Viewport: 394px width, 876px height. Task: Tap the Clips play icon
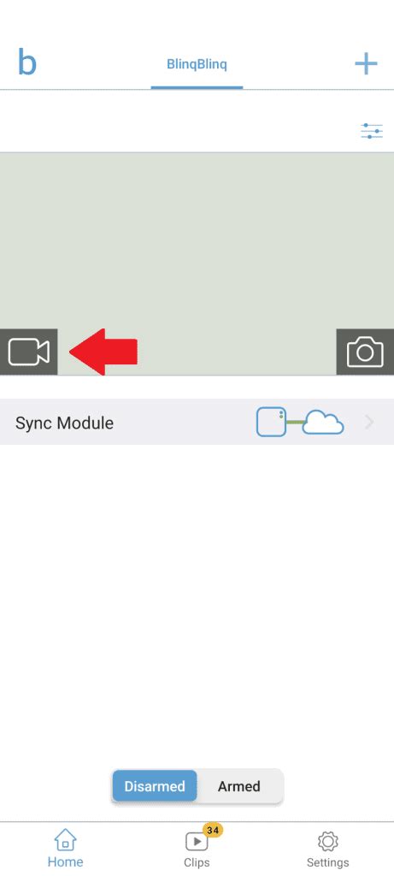[196, 842]
